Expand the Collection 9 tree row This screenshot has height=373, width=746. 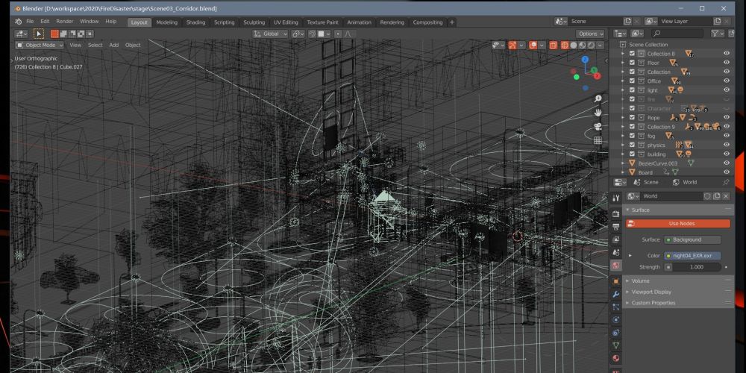[x=623, y=127]
